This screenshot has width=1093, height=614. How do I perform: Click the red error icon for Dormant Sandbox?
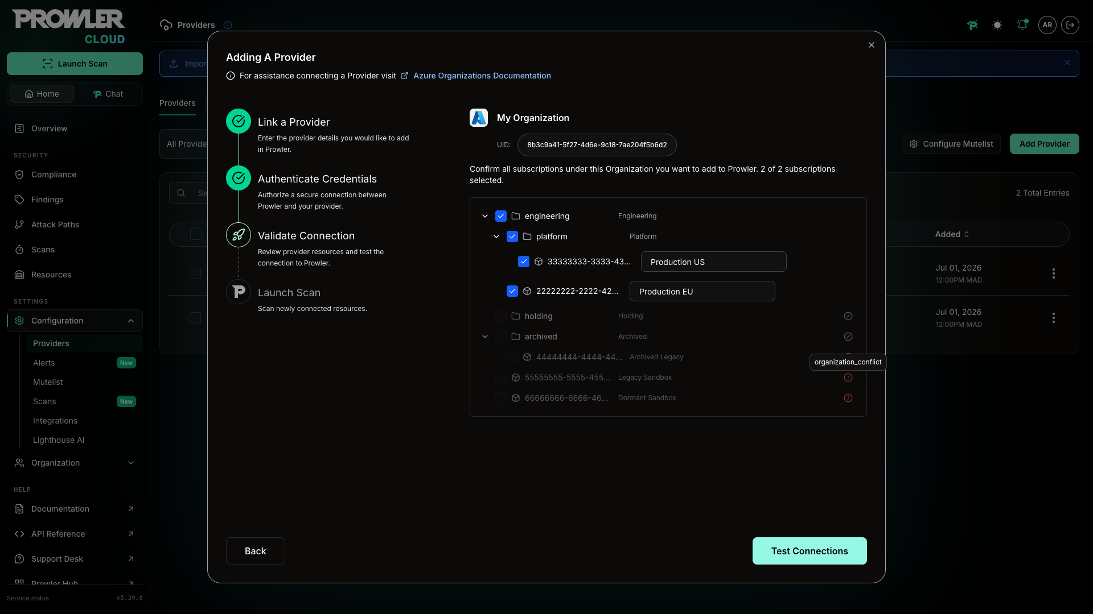tap(848, 398)
